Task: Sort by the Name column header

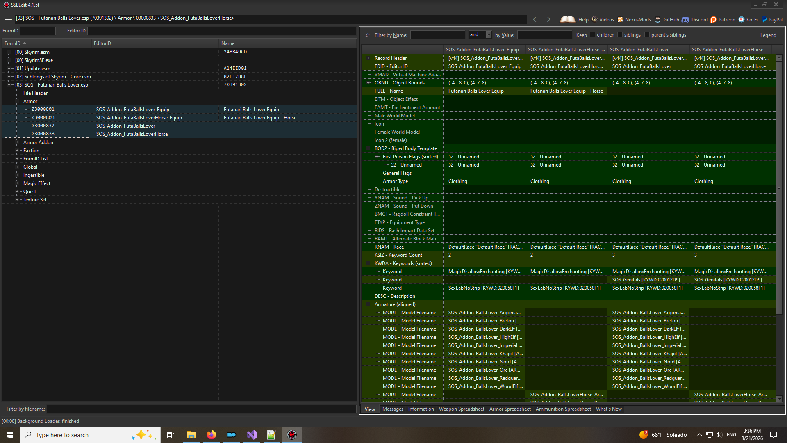Action: pos(287,43)
